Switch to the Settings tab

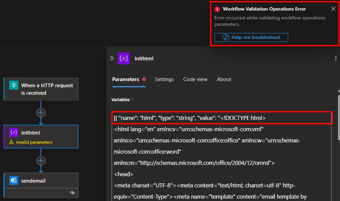pyautogui.click(x=164, y=79)
